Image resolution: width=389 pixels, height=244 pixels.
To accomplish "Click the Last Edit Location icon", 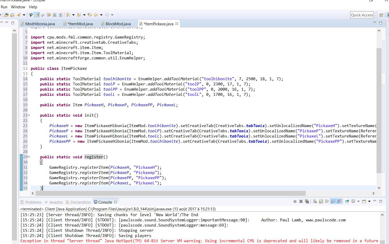I will click(90, 15).
